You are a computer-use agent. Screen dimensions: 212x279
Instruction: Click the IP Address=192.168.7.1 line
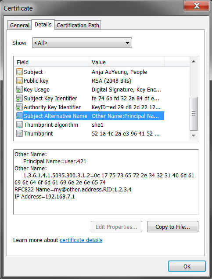point(44,197)
